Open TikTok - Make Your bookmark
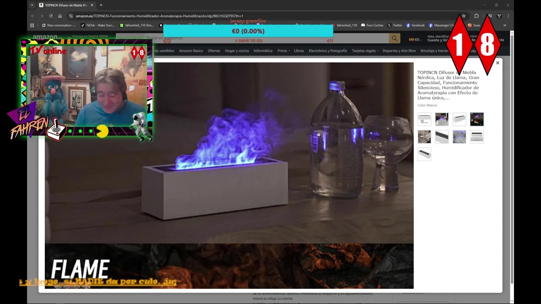Image resolution: width=541 pixels, height=304 pixels. pyautogui.click(x=98, y=25)
